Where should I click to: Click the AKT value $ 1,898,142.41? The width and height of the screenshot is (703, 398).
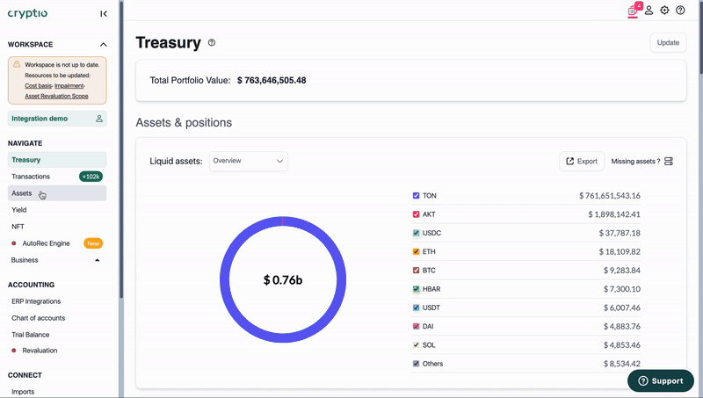614,214
